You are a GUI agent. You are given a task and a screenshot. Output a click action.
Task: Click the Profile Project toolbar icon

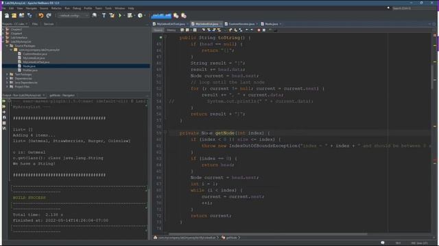click(140, 16)
